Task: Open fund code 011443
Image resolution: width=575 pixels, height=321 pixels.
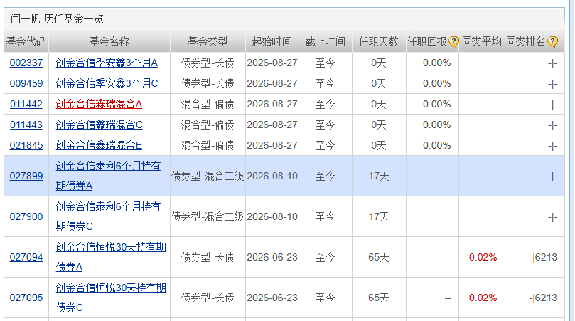Action: 26,125
